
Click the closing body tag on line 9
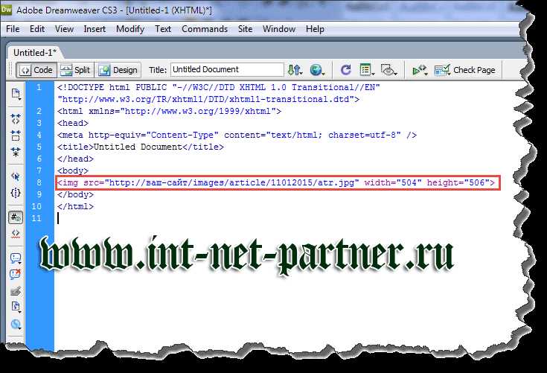(76, 194)
